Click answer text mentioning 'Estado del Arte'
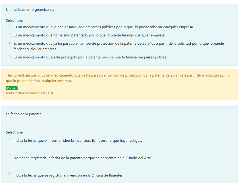 (x=82, y=158)
